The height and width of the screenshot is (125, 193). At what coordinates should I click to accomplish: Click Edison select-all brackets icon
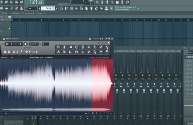click(x=34, y=52)
